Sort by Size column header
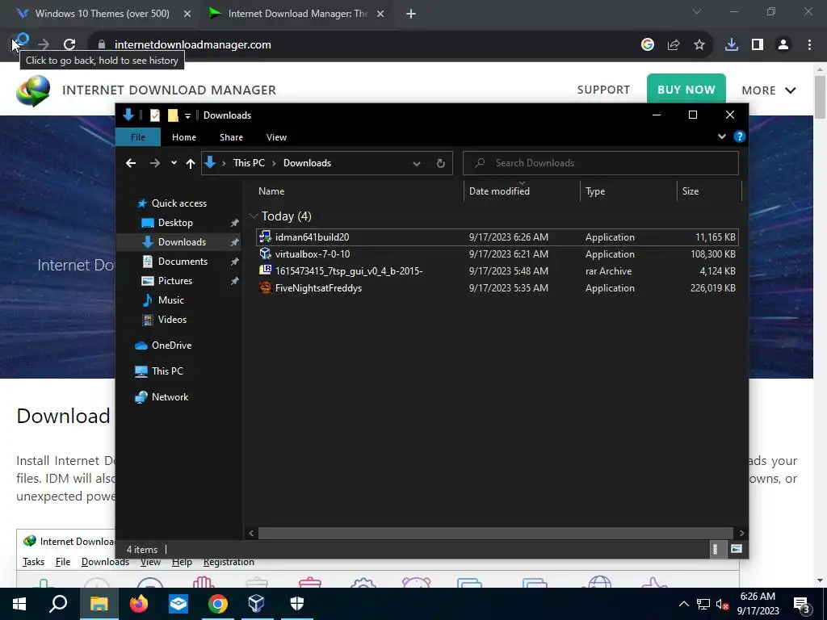 tap(690, 191)
